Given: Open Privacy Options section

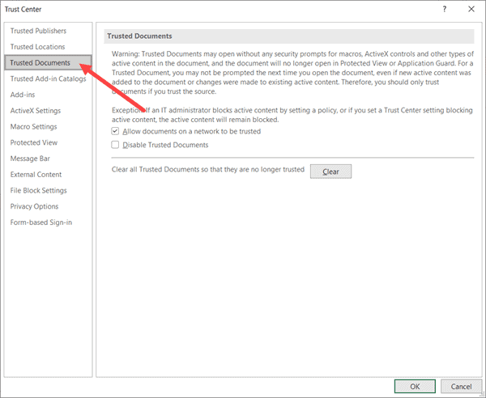Looking at the screenshot, I should [x=34, y=206].
